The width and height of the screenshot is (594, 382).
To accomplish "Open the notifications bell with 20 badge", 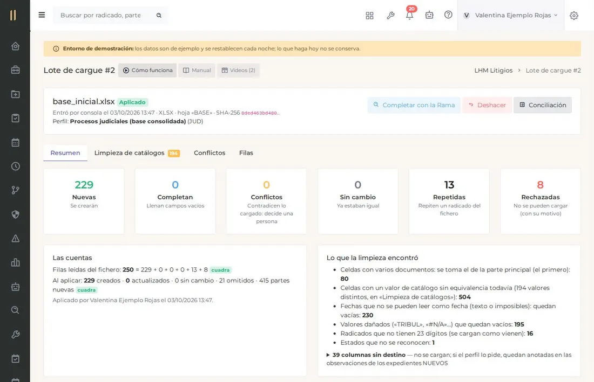I will tap(409, 15).
